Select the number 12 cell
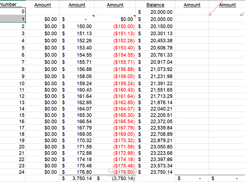Image resolution: width=245 pixels, height=182 pixels. [13, 96]
